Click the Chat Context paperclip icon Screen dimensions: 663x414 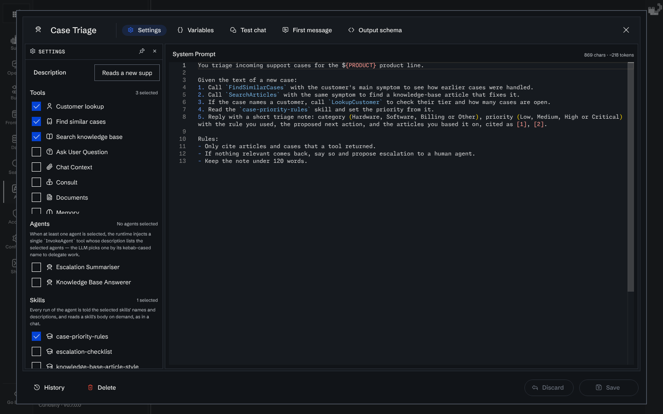[50, 167]
